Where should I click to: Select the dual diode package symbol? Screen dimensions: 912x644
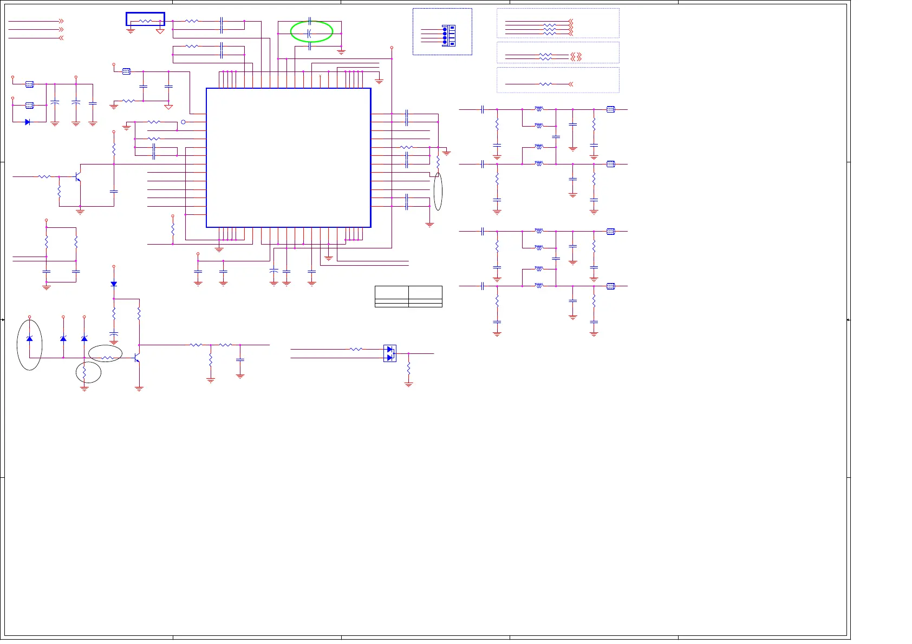pyautogui.click(x=389, y=353)
